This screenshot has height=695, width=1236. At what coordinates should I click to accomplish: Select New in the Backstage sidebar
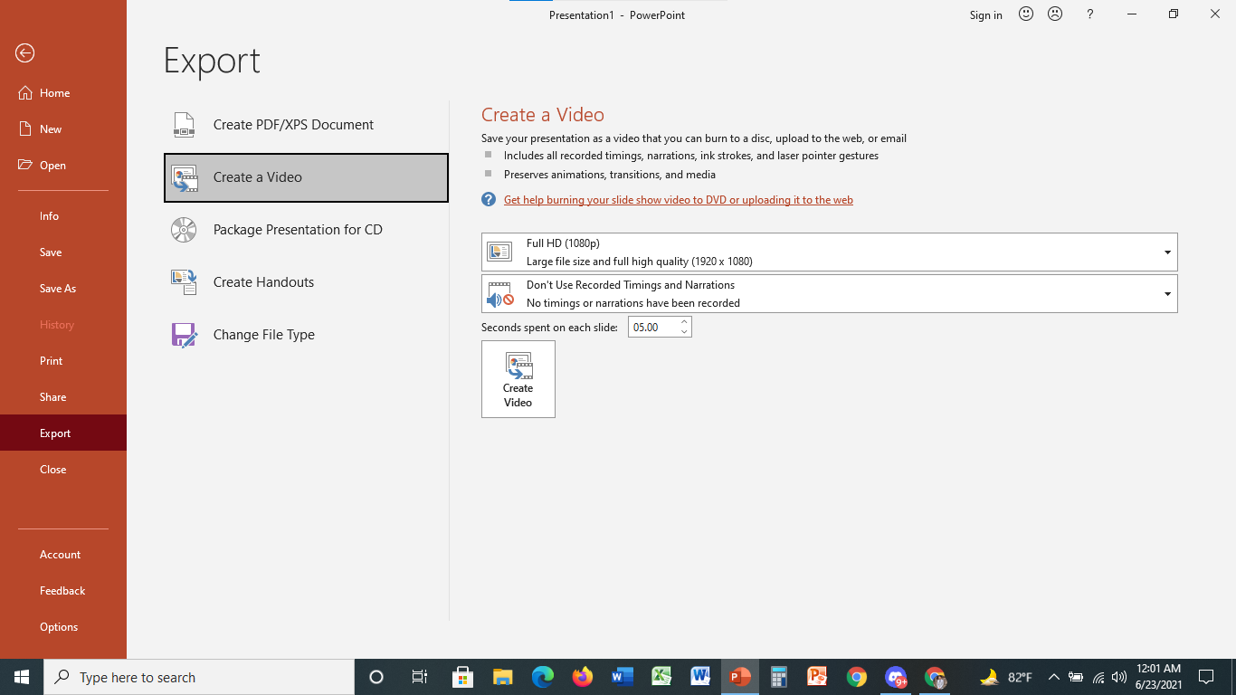(x=63, y=129)
